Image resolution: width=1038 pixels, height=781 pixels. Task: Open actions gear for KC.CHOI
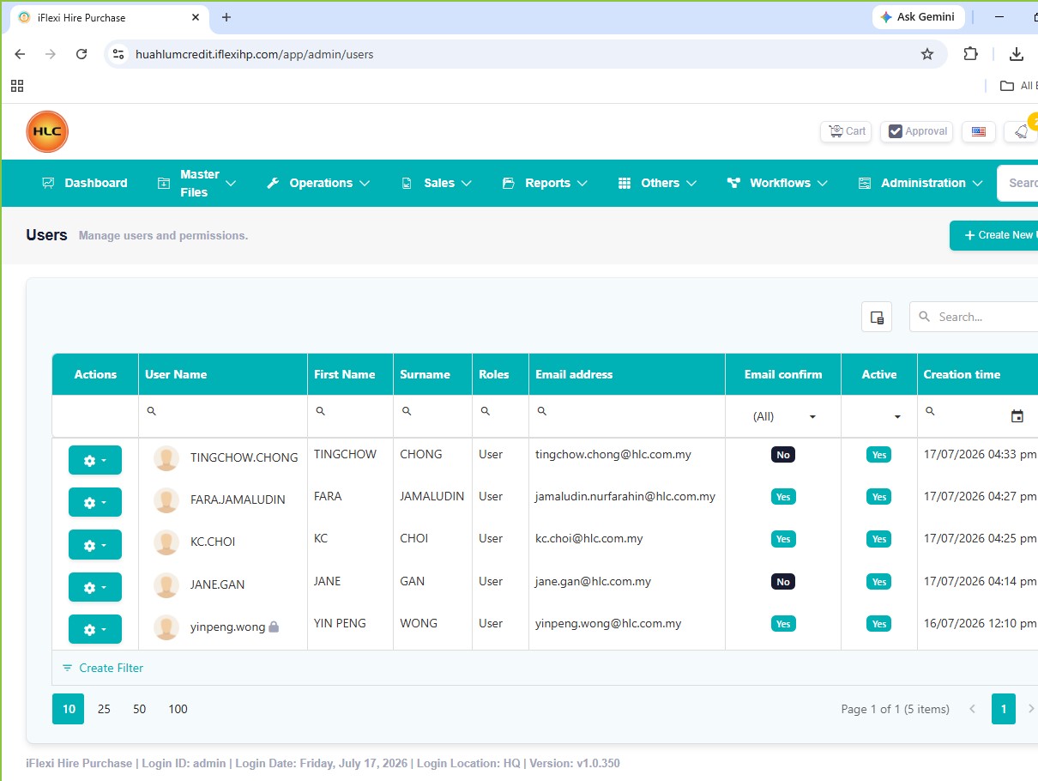click(x=95, y=544)
